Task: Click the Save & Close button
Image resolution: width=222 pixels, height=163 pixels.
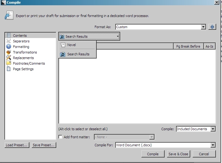Action: [178, 154]
